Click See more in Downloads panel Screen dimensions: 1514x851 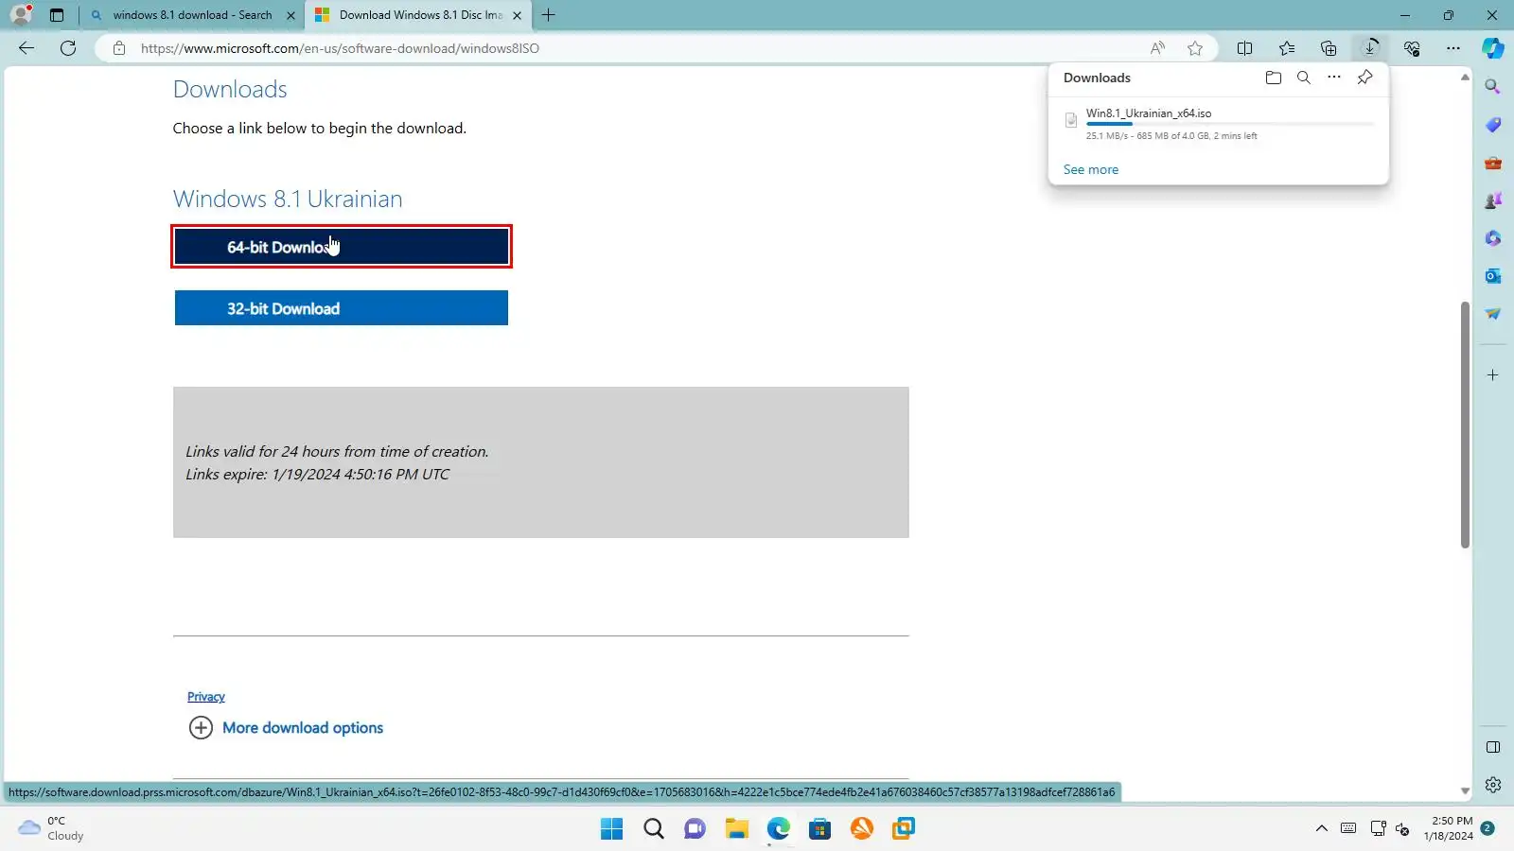1091,169
